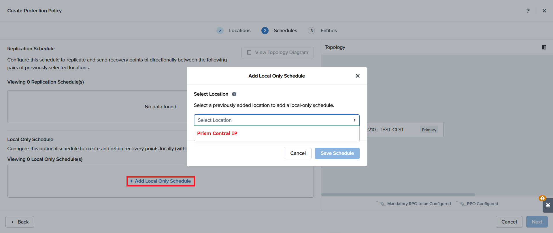The width and height of the screenshot is (553, 233).
Task: Choose Prism Central IP option
Action: [x=277, y=133]
